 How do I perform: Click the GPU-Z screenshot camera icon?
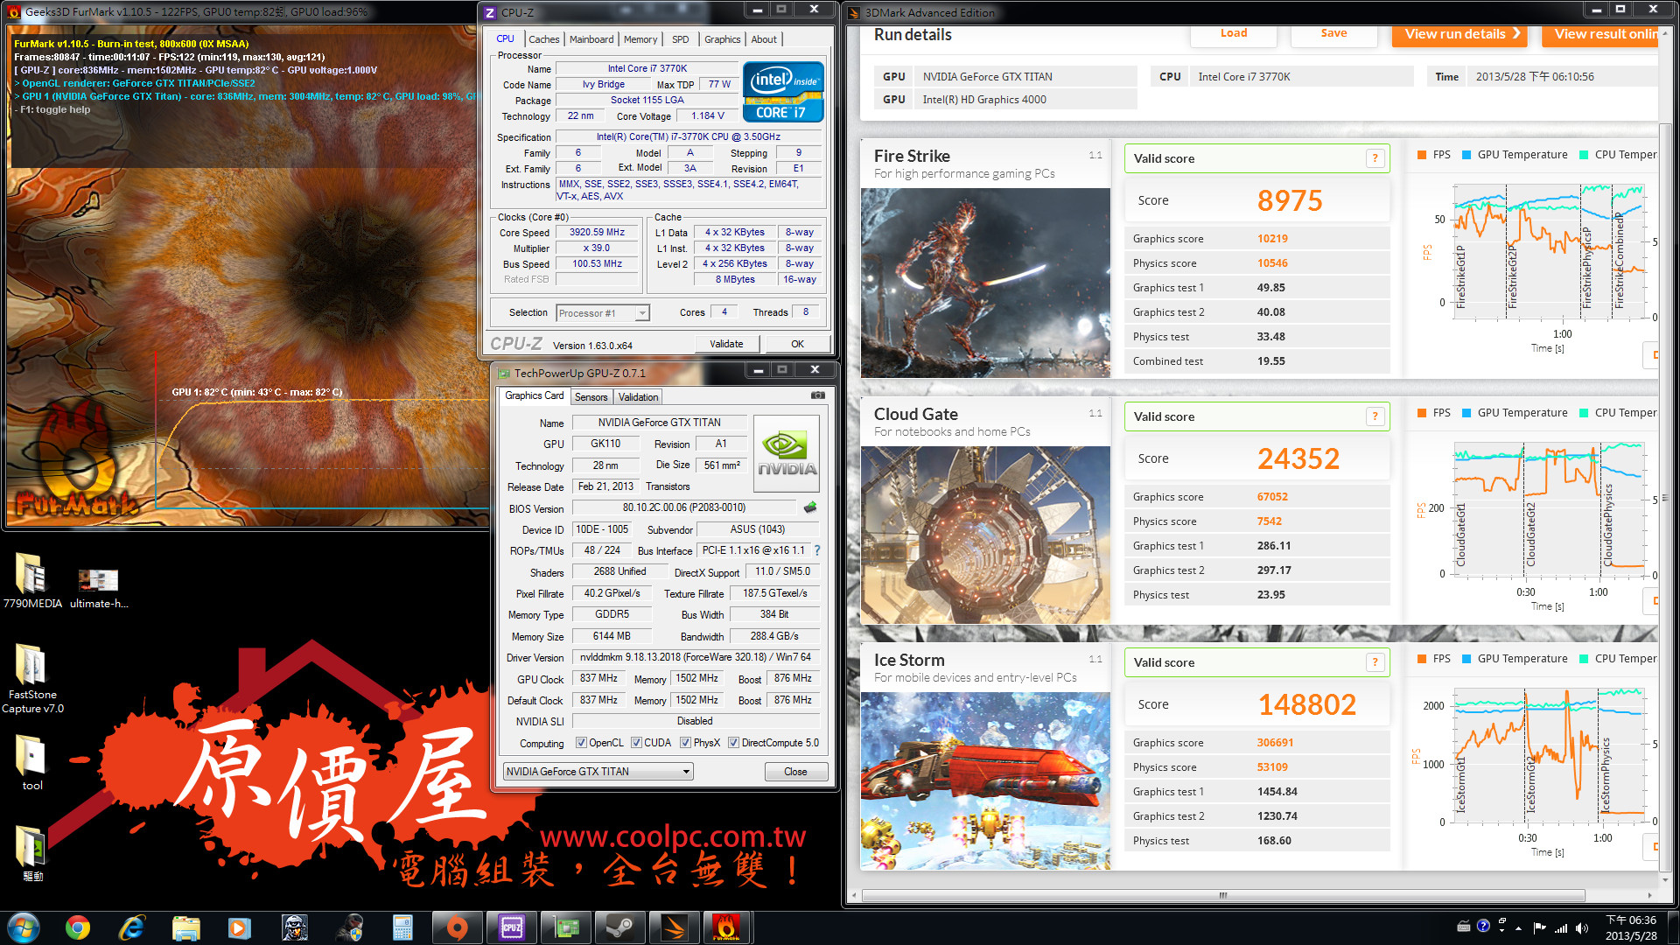point(817,395)
